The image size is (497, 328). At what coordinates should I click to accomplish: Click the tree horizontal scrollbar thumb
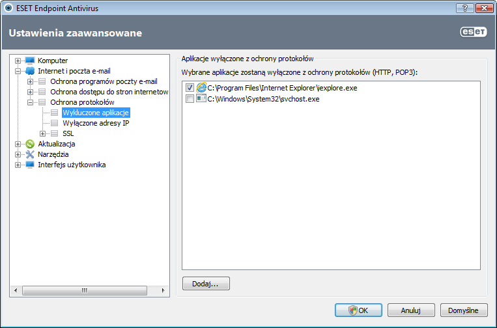[x=85, y=290]
